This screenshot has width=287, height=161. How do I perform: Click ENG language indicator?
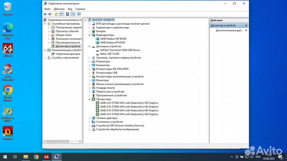pyautogui.click(x=258, y=157)
